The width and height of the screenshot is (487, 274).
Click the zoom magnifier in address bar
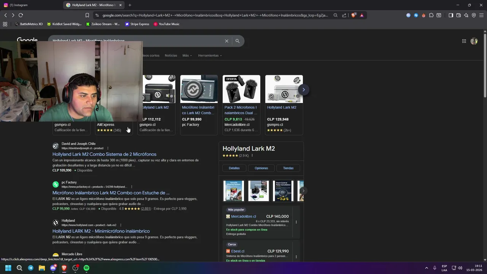point(336,15)
